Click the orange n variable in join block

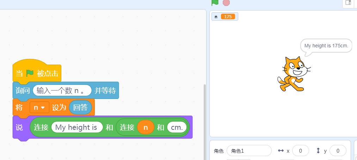point(146,127)
